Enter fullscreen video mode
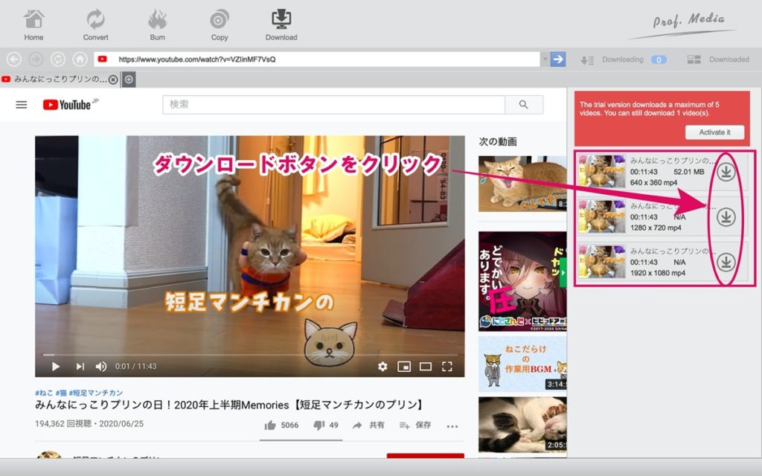Viewport: 762px width, 476px height. 447,366
